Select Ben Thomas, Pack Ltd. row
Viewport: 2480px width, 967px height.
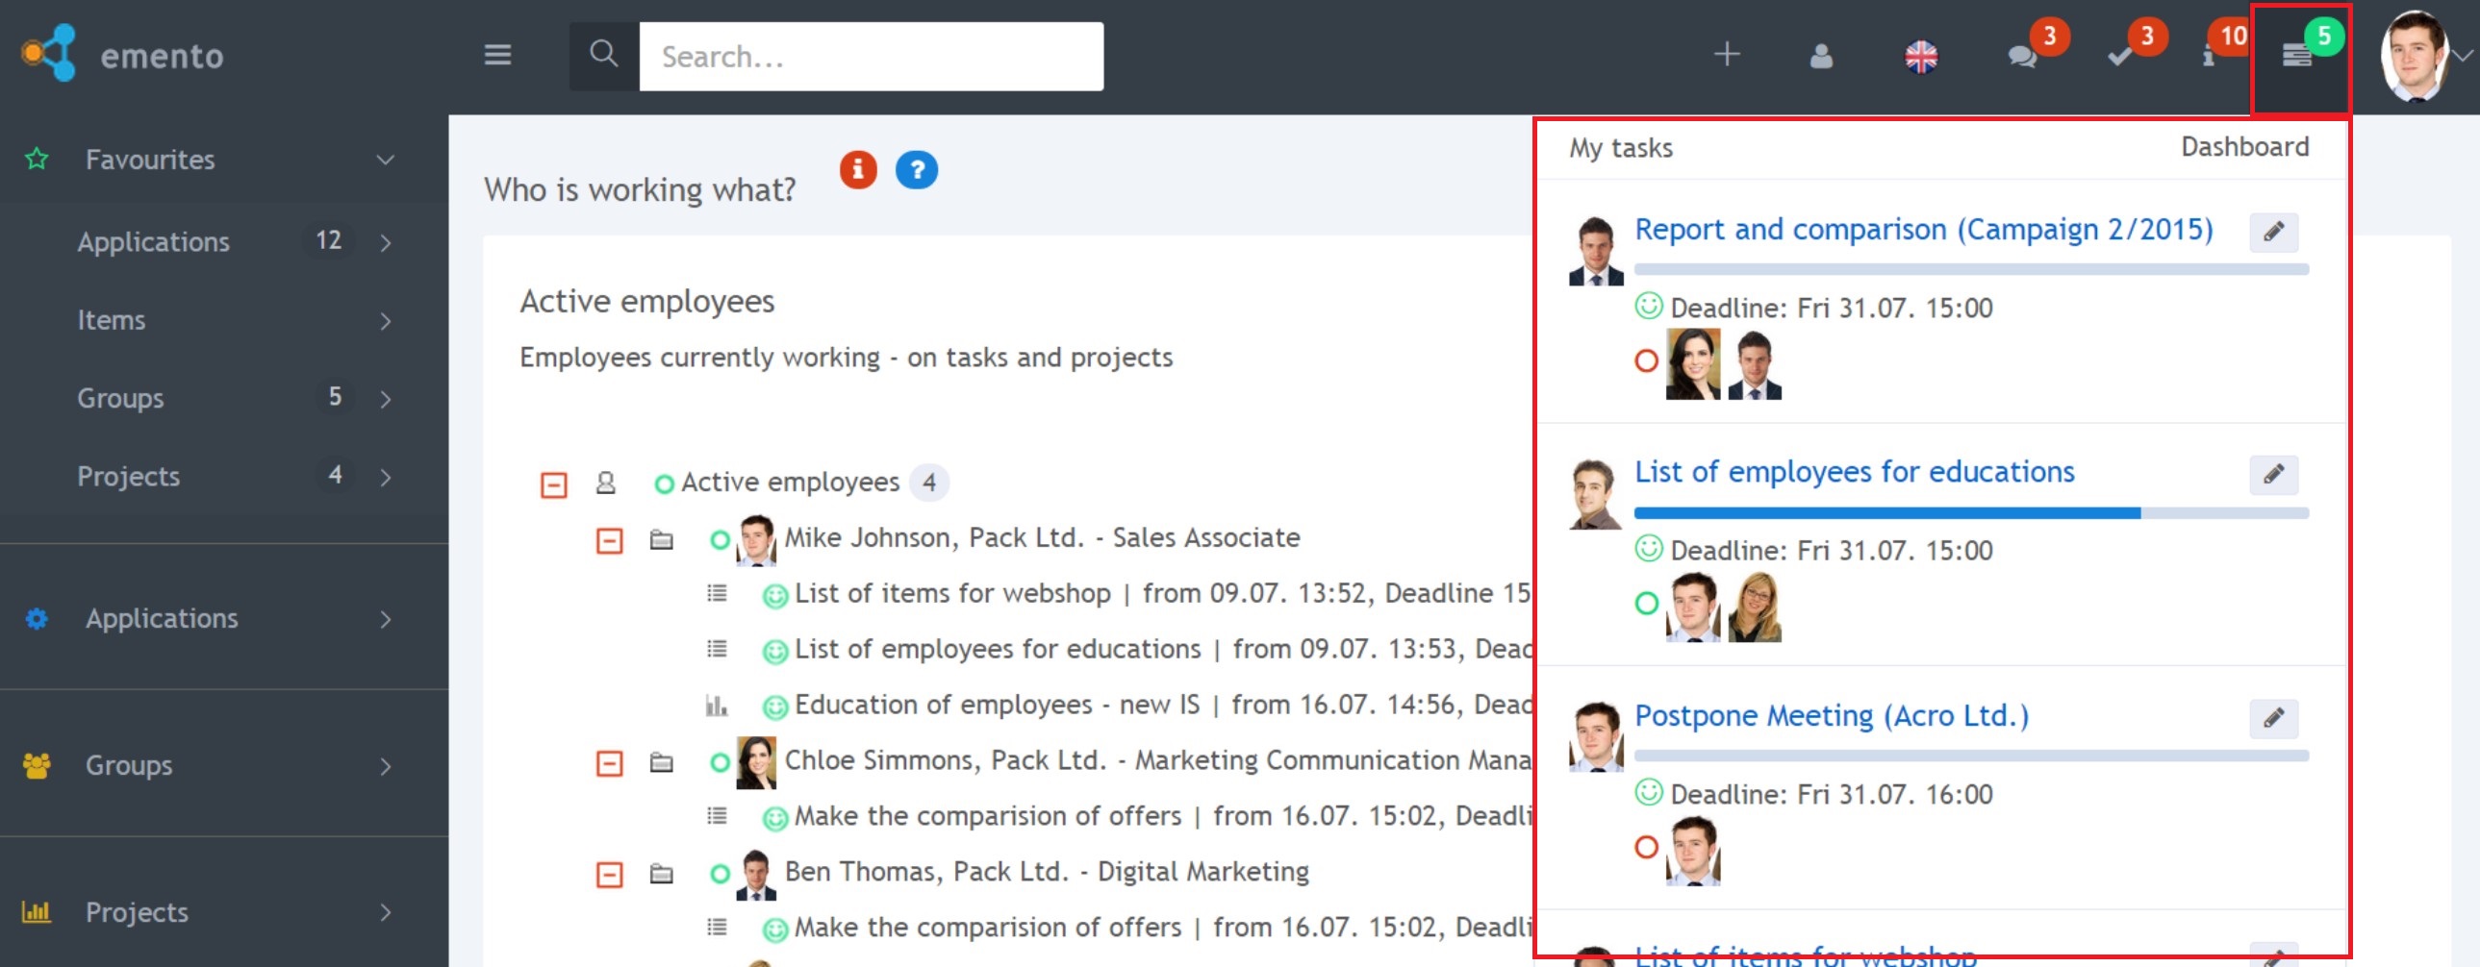[1047, 872]
